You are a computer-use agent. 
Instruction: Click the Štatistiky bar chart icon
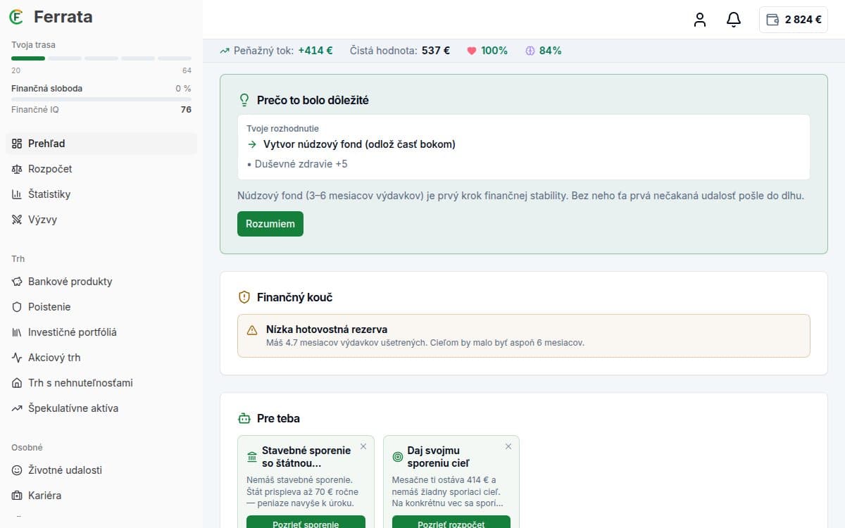coord(17,194)
